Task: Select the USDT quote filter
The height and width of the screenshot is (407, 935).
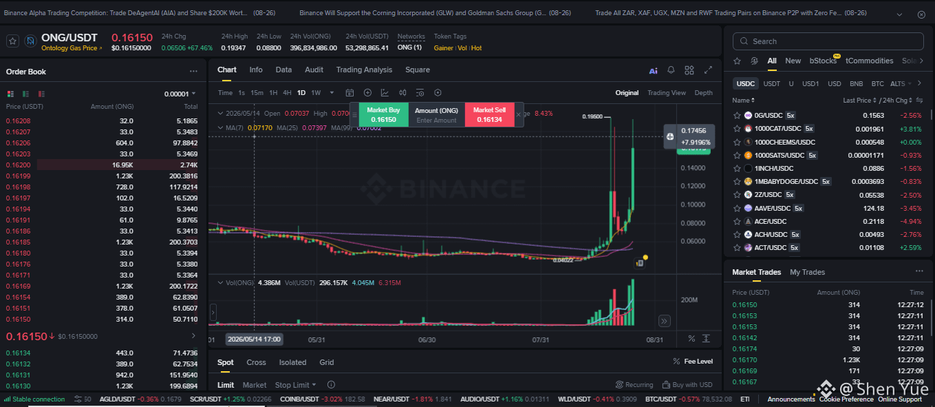Action: click(772, 84)
